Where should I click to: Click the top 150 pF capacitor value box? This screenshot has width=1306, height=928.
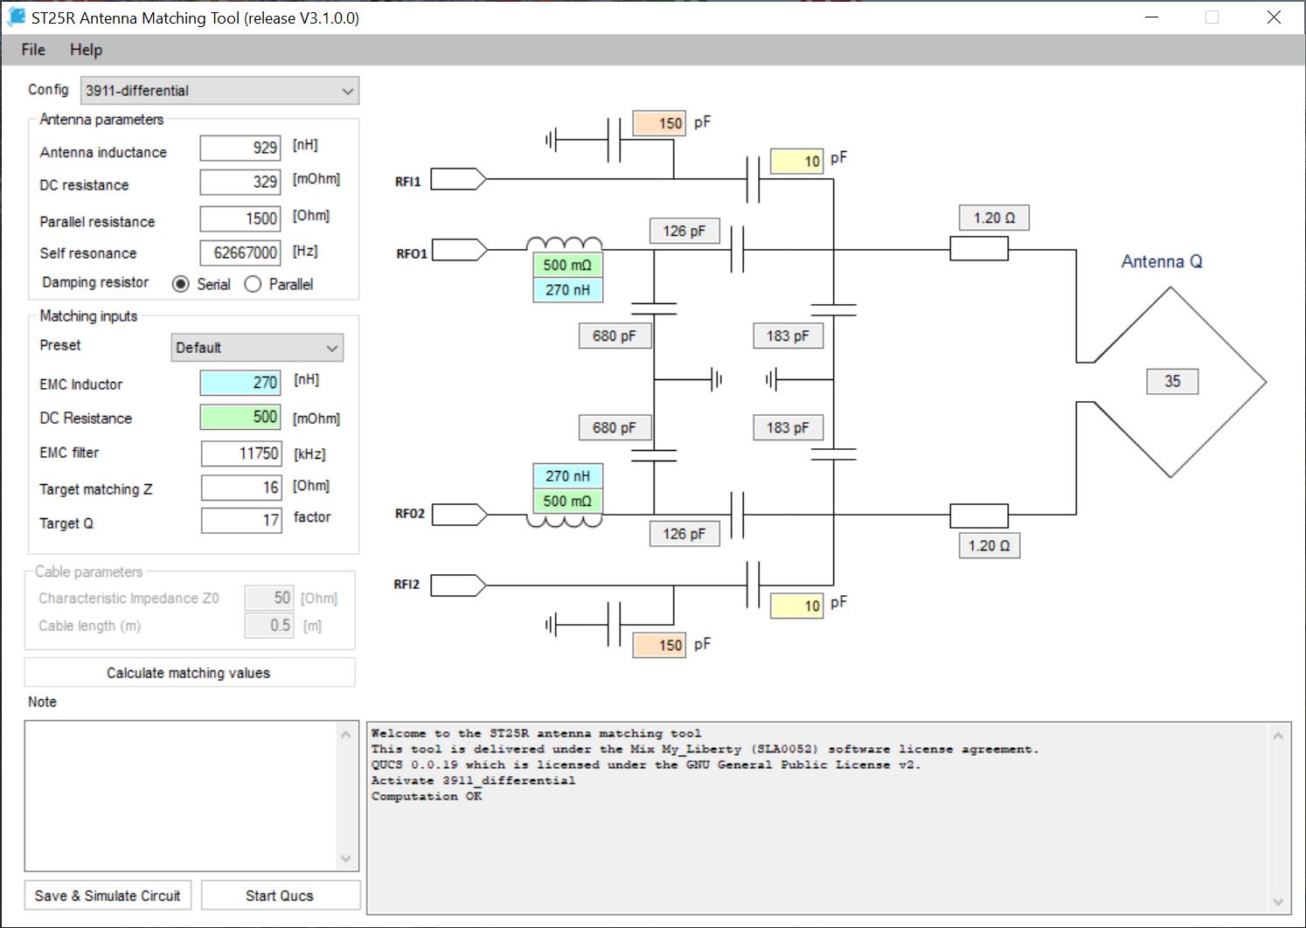tap(659, 123)
